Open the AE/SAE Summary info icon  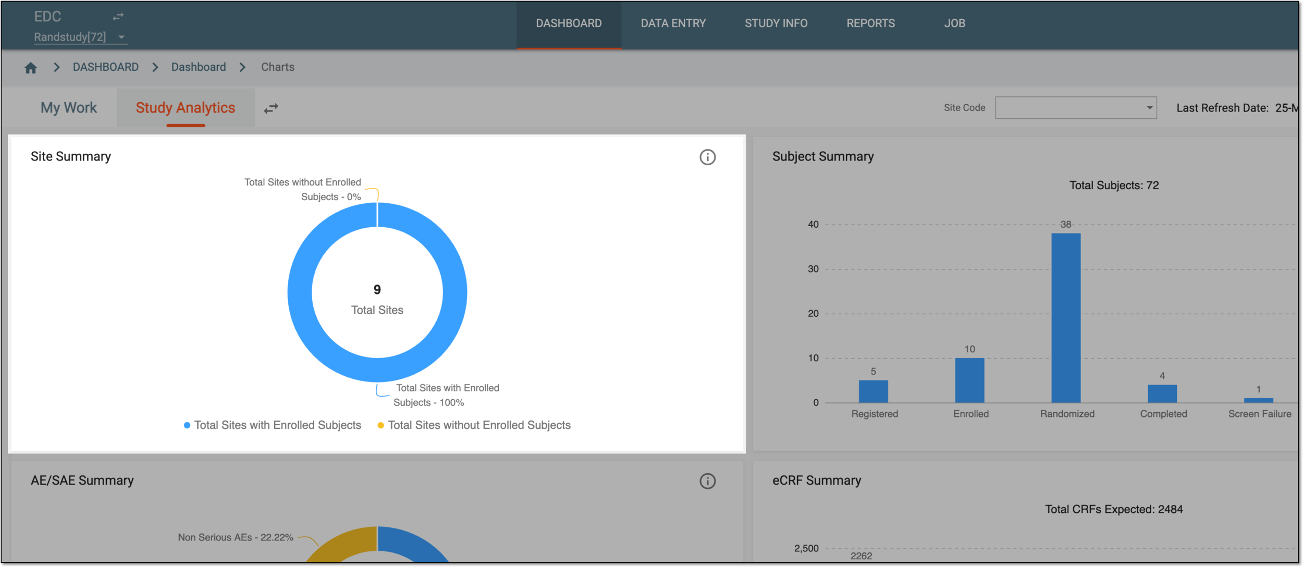[x=707, y=481]
